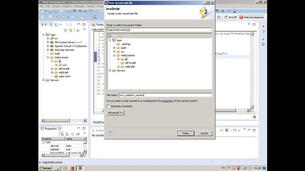Screen dimensions: 305x171
Task: Click the Back arrow in folder chooser
Action: 115,36
